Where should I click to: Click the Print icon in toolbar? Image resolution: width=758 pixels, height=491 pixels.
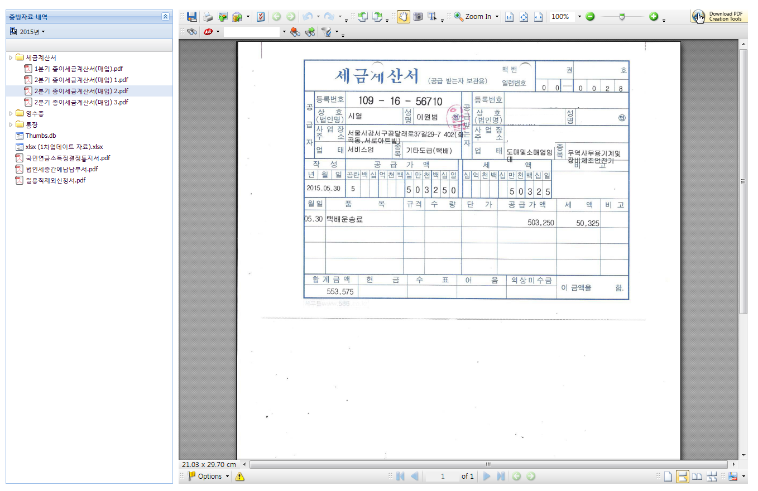pos(208,17)
